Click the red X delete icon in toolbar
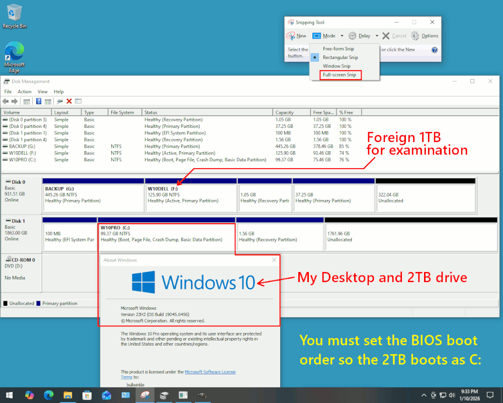The image size is (503, 403). click(69, 101)
